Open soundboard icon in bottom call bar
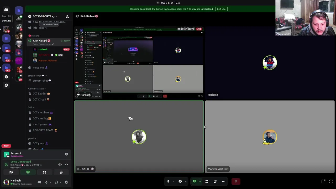Image resolution: width=336 pixels, height=189 pixels. [x=215, y=181]
